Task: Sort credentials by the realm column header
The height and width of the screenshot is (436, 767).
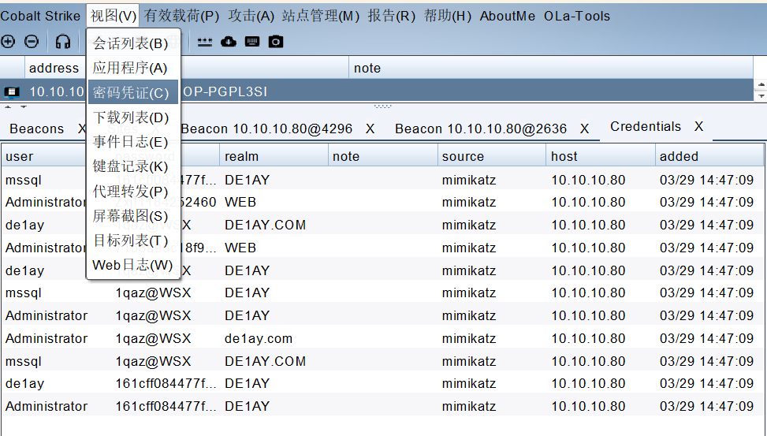Action: pos(274,156)
